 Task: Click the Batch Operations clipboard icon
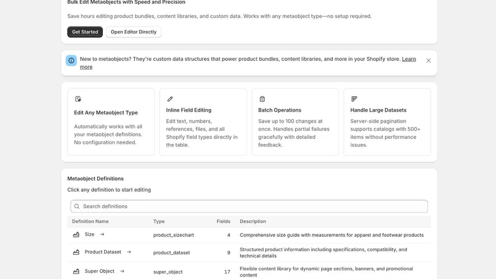[x=262, y=99]
